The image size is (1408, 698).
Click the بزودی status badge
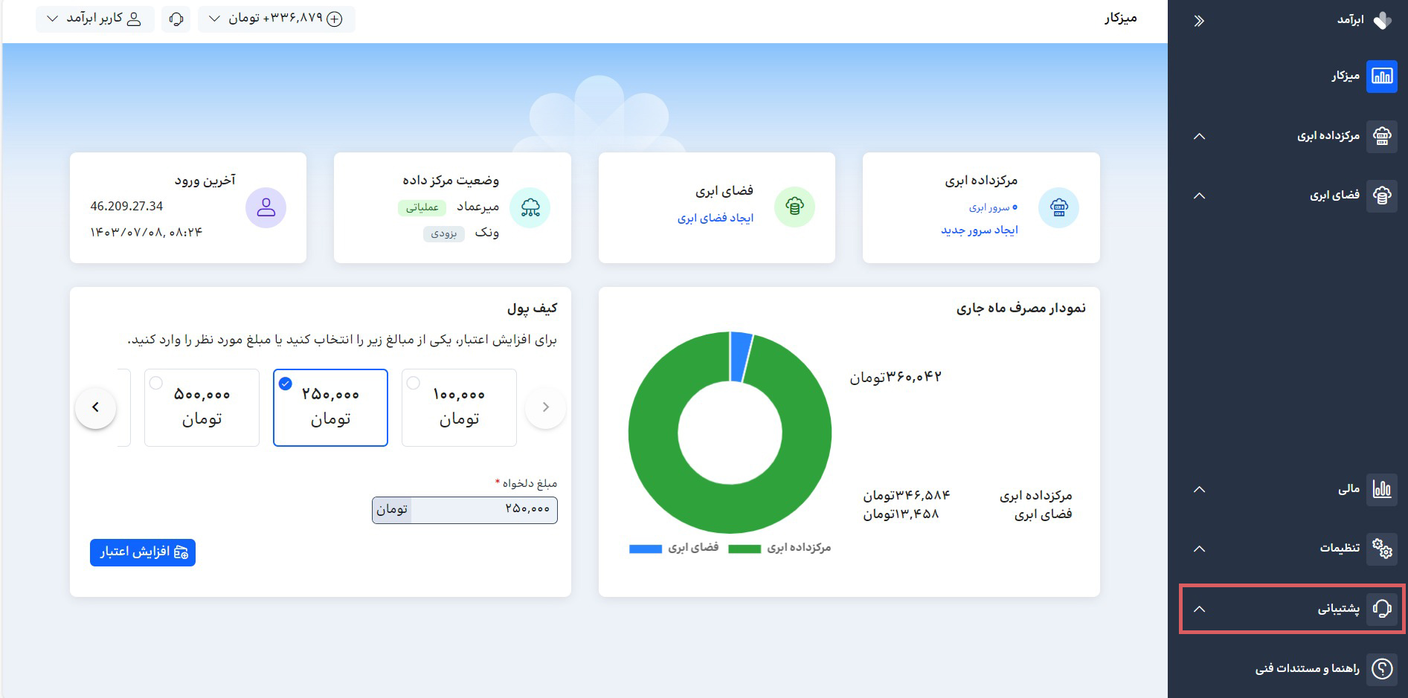444,233
